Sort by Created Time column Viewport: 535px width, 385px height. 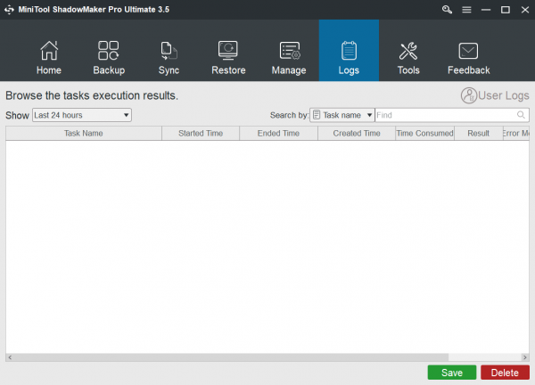point(357,134)
